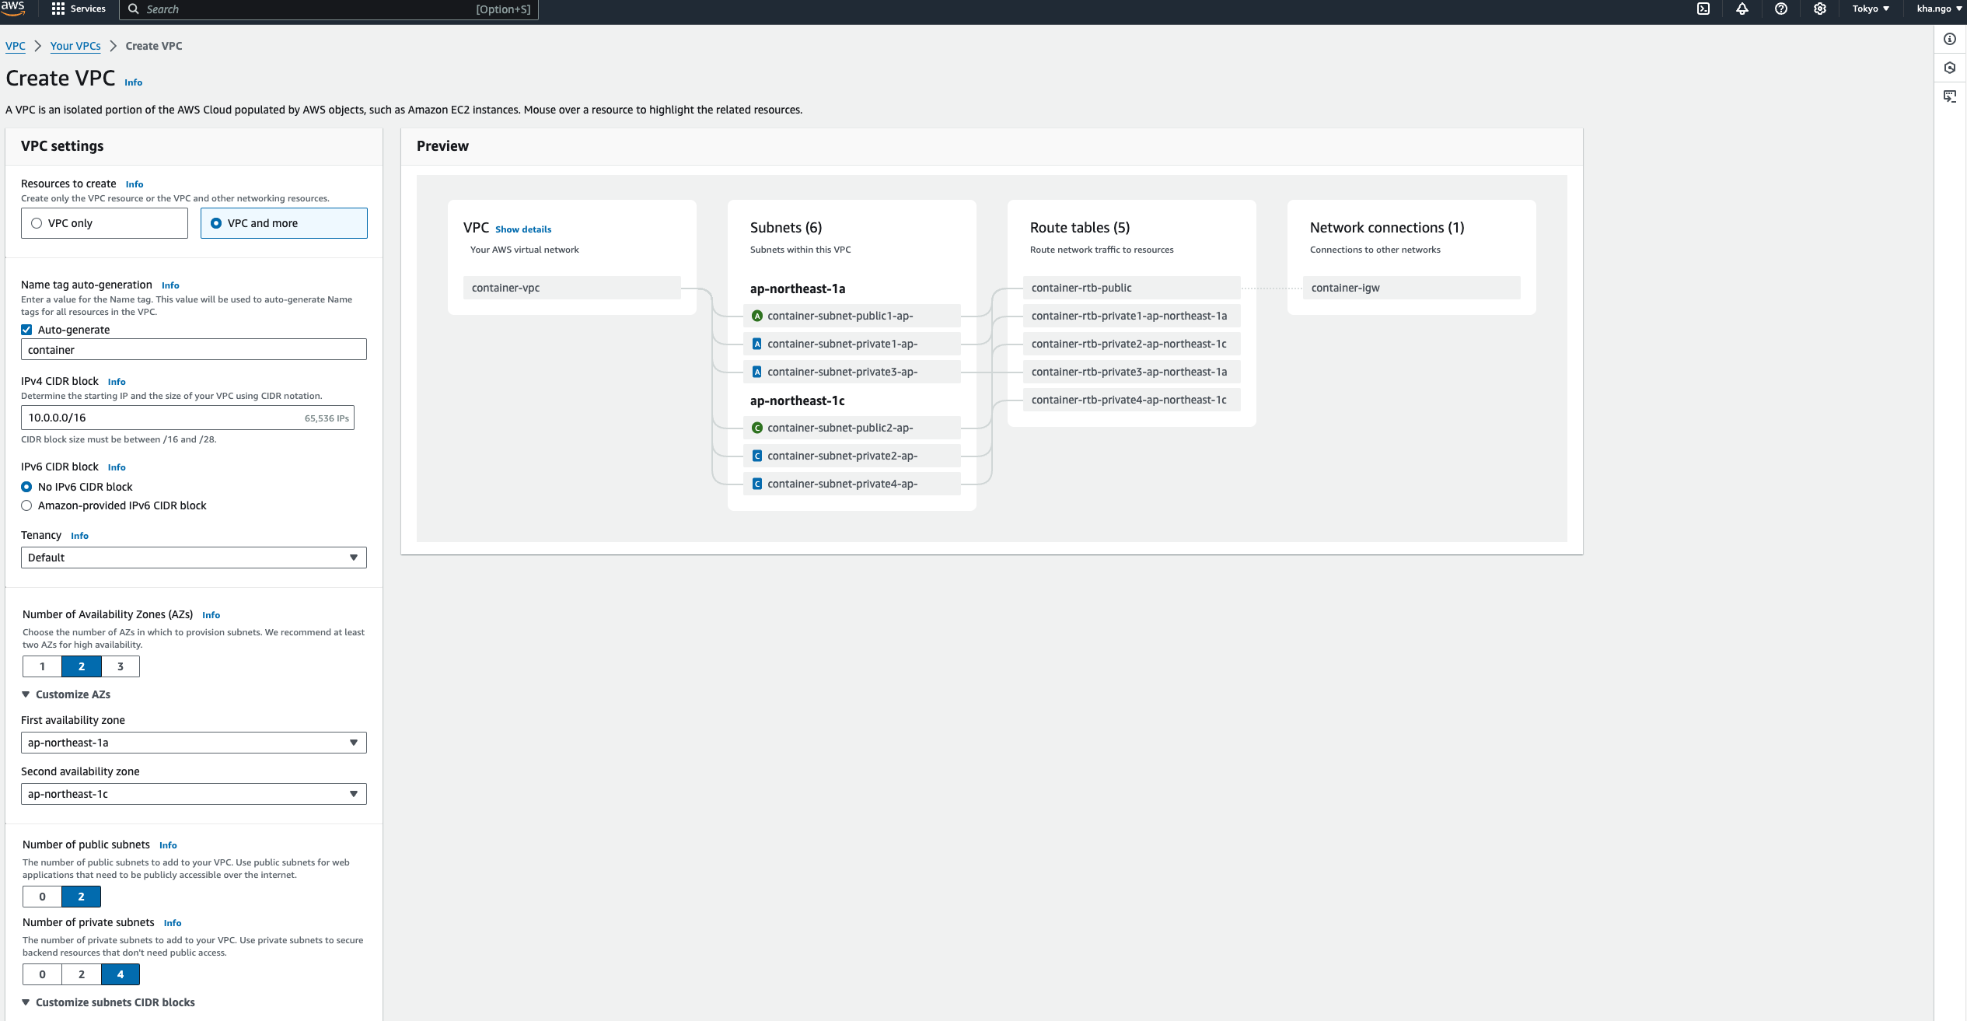This screenshot has width=1967, height=1021.
Task: Set number of AZs to 1
Action: point(42,666)
